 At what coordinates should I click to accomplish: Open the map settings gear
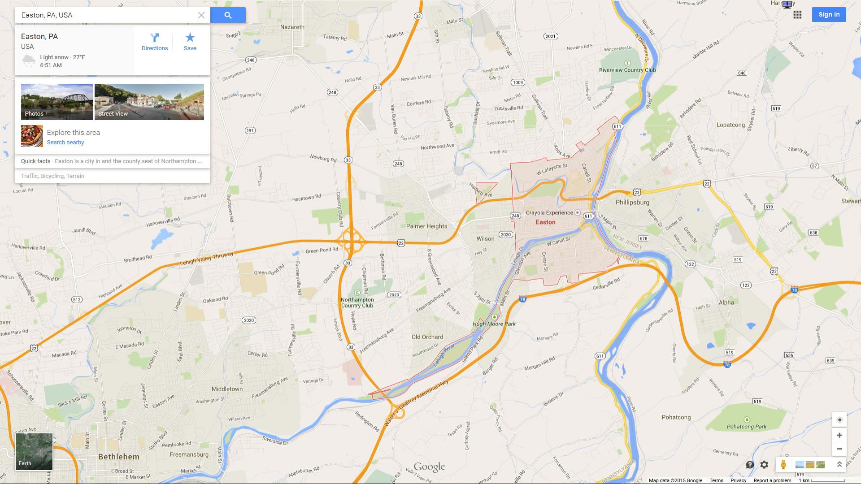(764, 465)
